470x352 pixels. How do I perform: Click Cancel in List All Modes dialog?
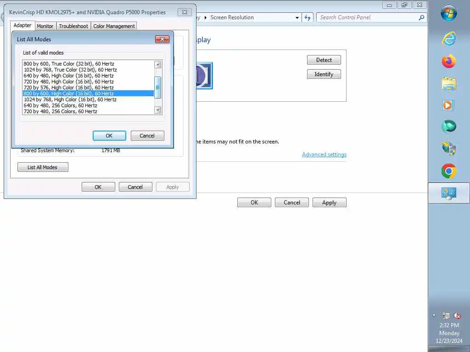coord(147,136)
